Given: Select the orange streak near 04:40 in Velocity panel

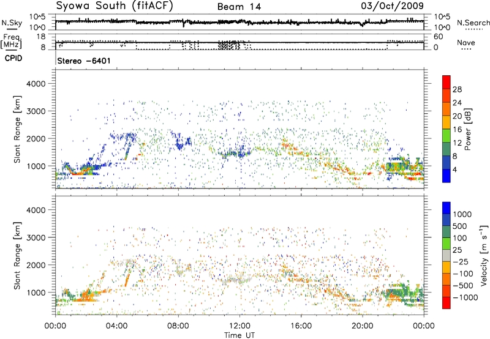Looking at the screenshot, I should pos(127,279).
